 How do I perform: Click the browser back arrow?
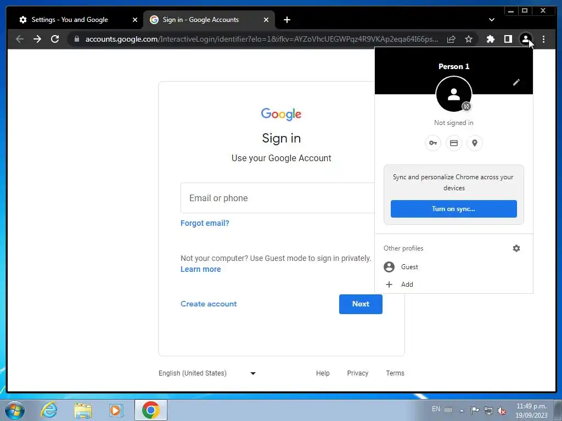click(20, 39)
